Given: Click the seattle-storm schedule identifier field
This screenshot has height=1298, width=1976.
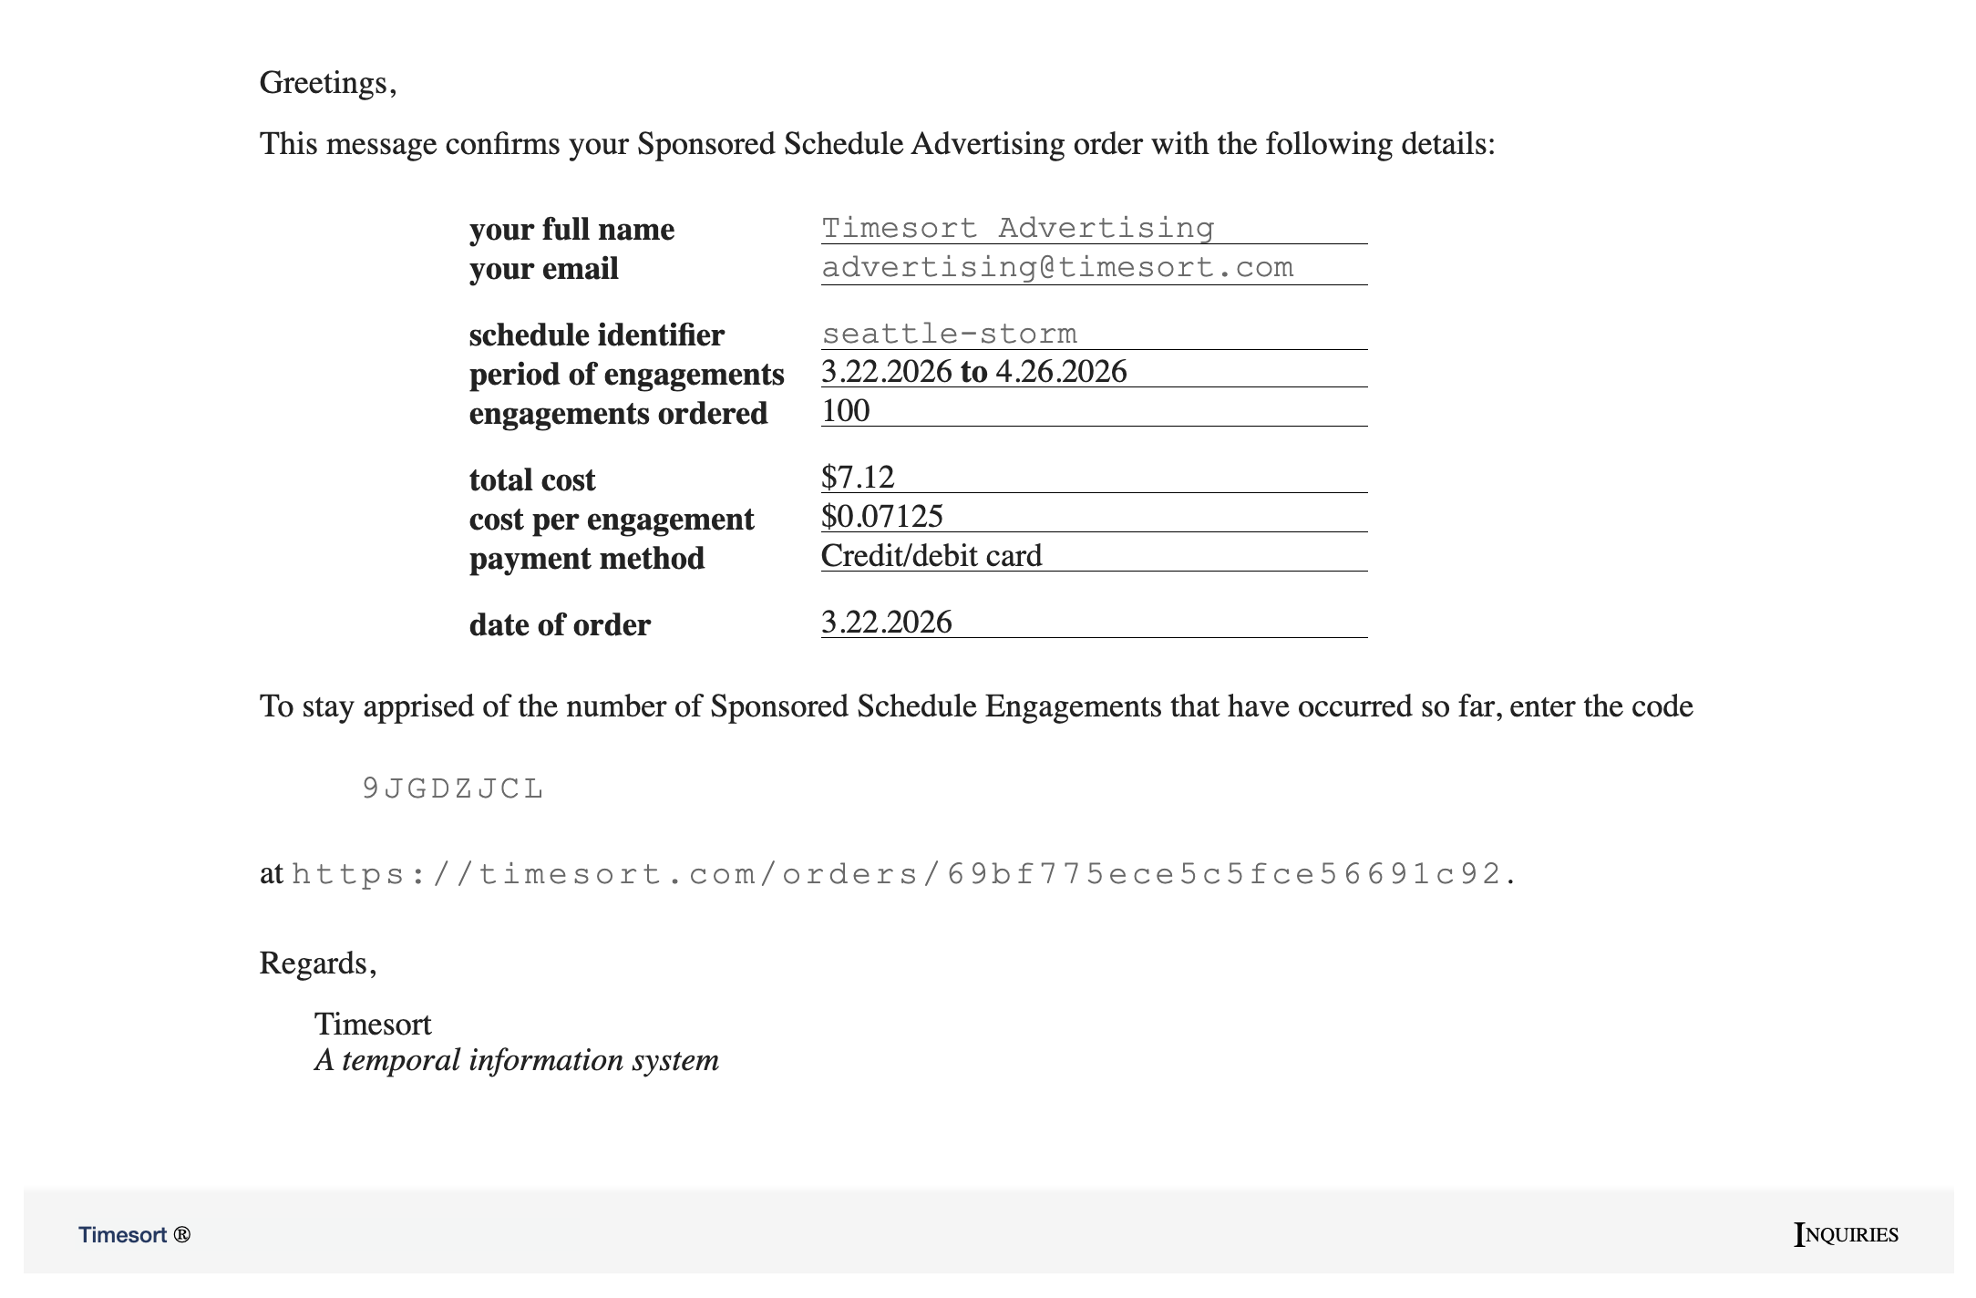Looking at the screenshot, I should click(1094, 334).
